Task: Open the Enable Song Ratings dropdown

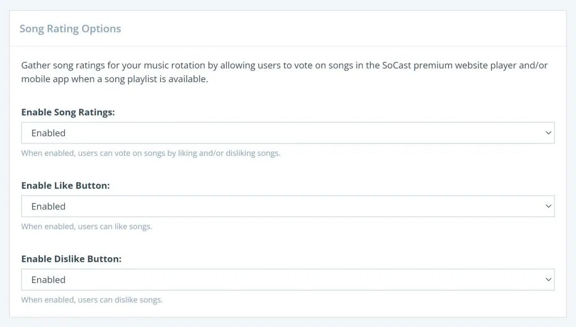Action: (287, 133)
